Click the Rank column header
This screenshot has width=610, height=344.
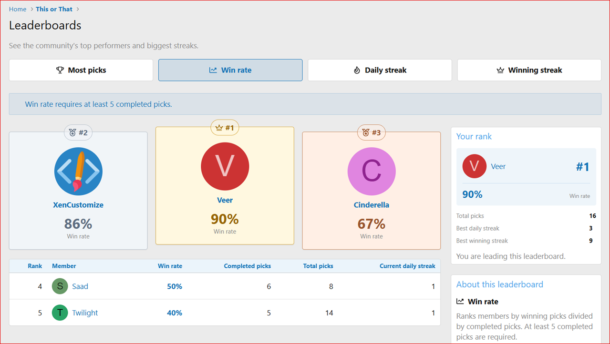point(35,266)
